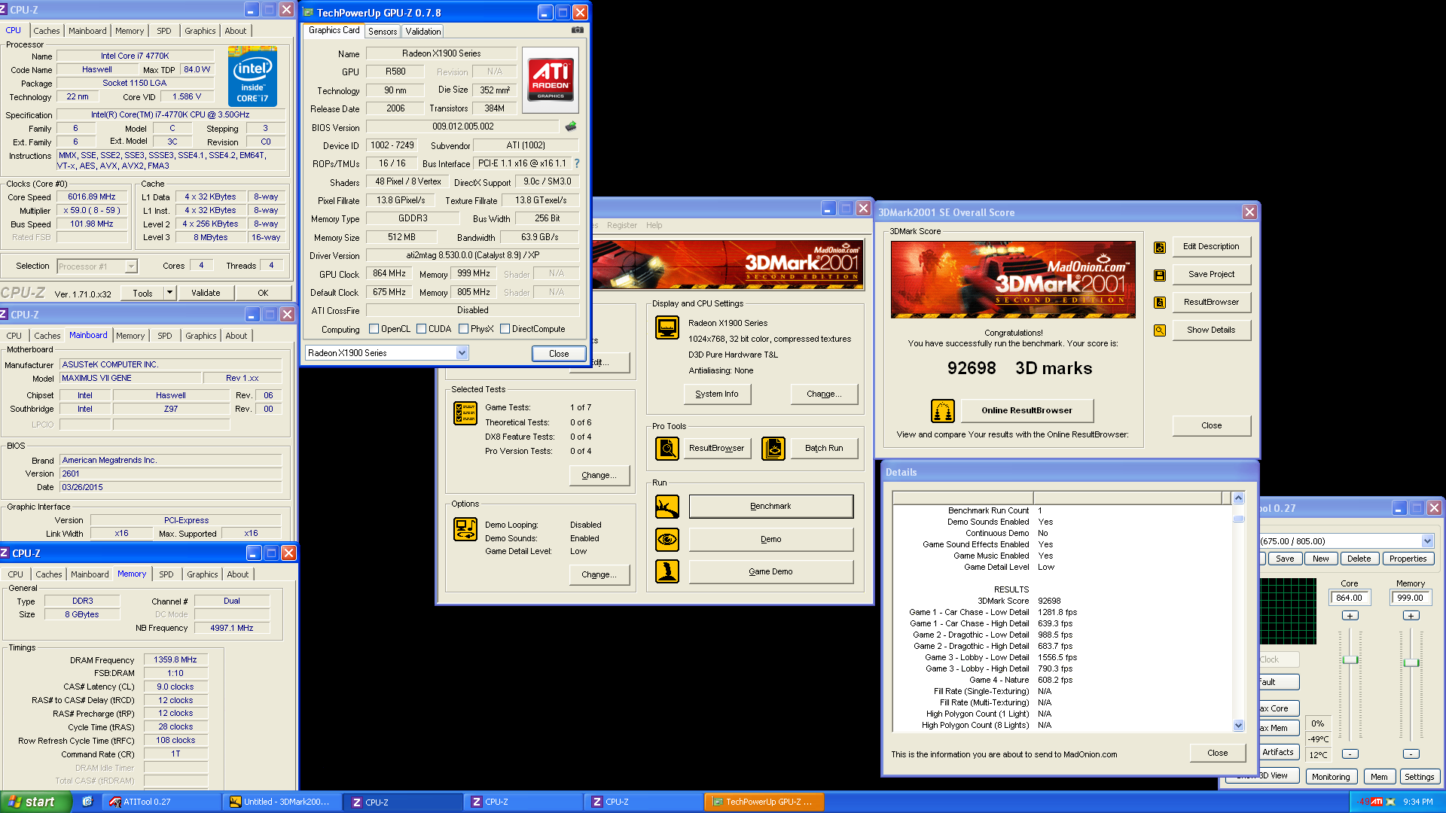
Task: Click the GPU-Z screenshot camera icon
Action: [578, 30]
